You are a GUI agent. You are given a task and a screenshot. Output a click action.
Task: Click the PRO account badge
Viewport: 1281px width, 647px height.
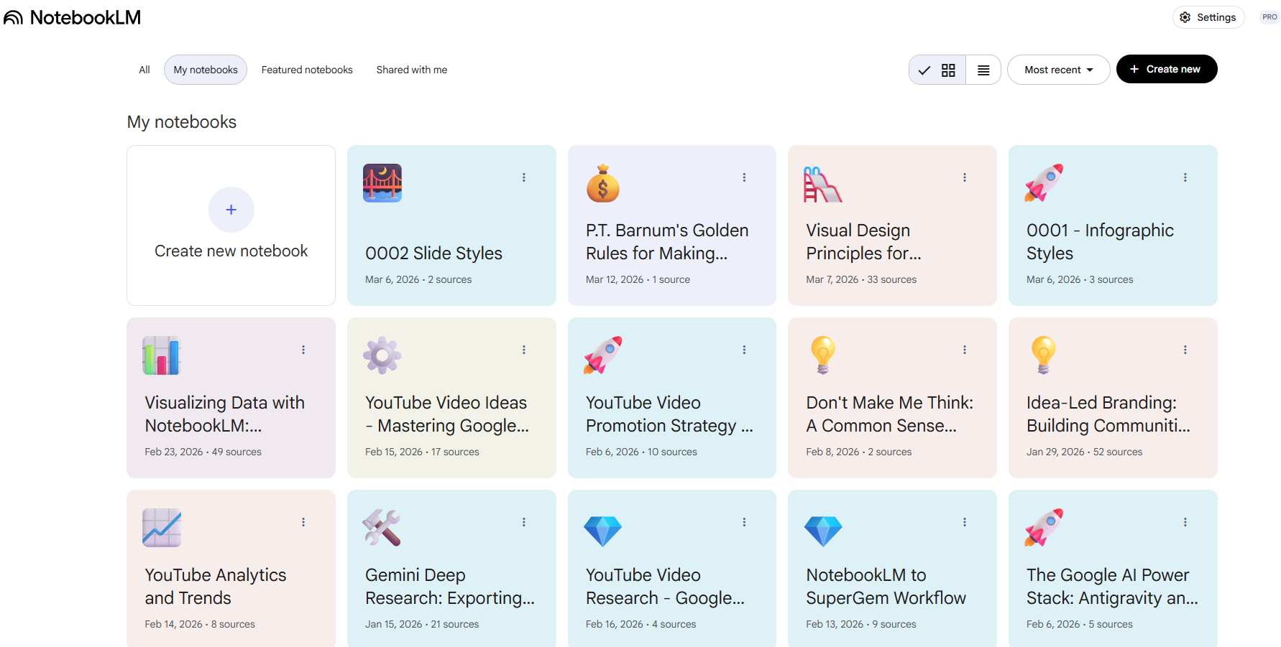(x=1269, y=17)
